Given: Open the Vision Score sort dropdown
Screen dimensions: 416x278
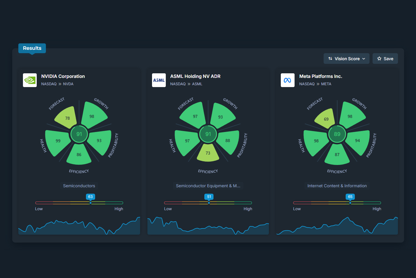Looking at the screenshot, I should [x=347, y=59].
